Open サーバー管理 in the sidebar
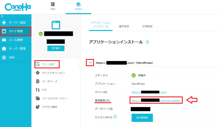The height and width of the screenshot is (127, 218). (x=16, y=49)
